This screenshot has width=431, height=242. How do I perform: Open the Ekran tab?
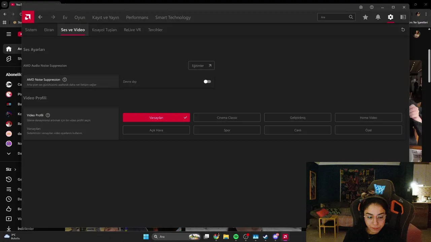(49, 30)
